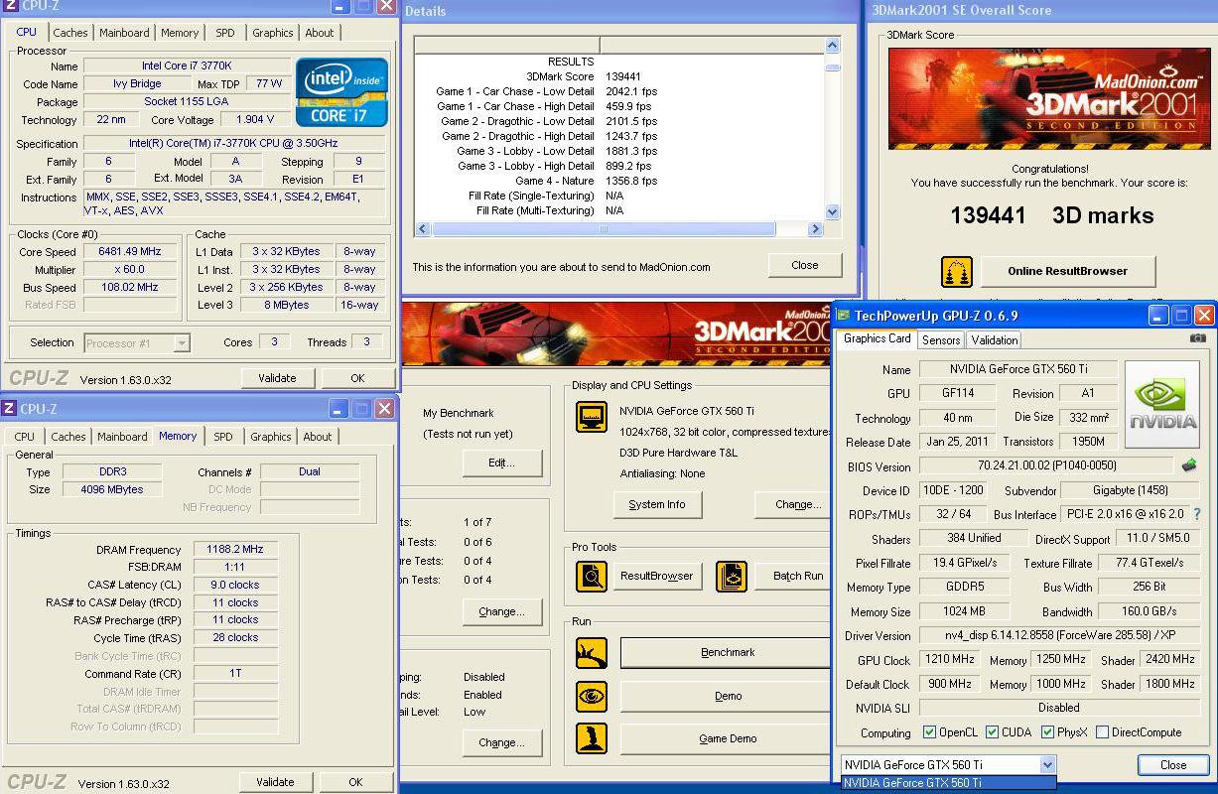Click the Benchmark button in the Run section
Screen dimensions: 1218x794
728,652
